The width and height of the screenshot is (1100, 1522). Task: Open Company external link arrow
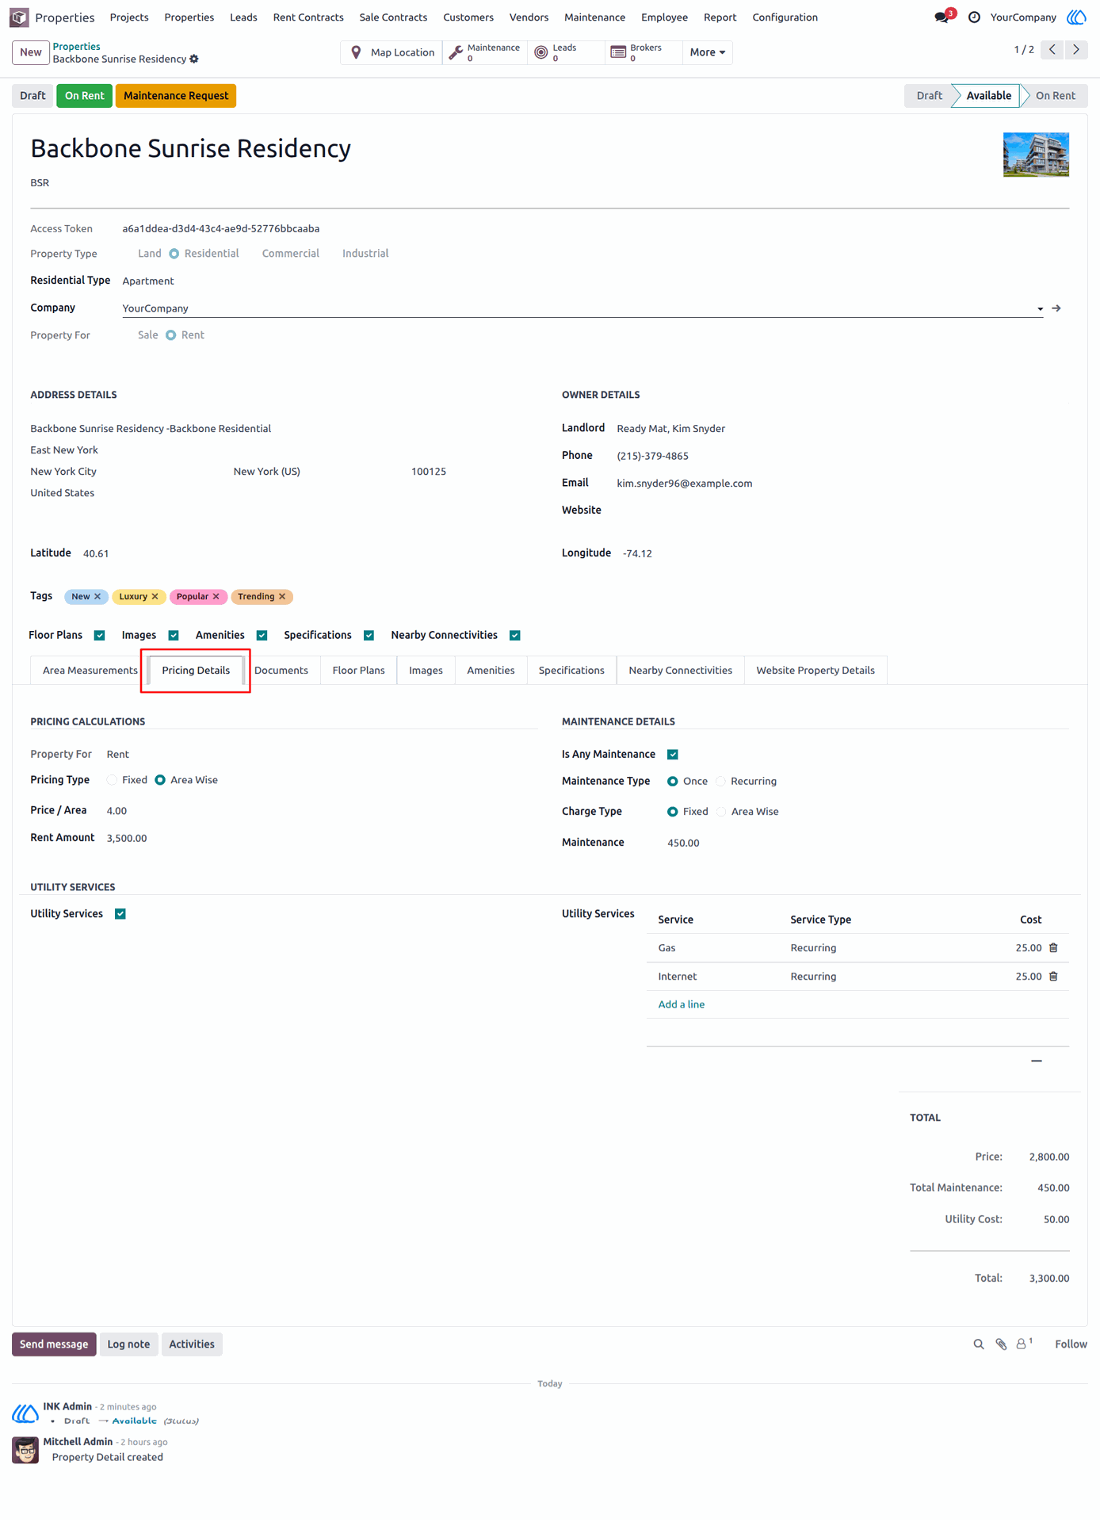[1056, 308]
